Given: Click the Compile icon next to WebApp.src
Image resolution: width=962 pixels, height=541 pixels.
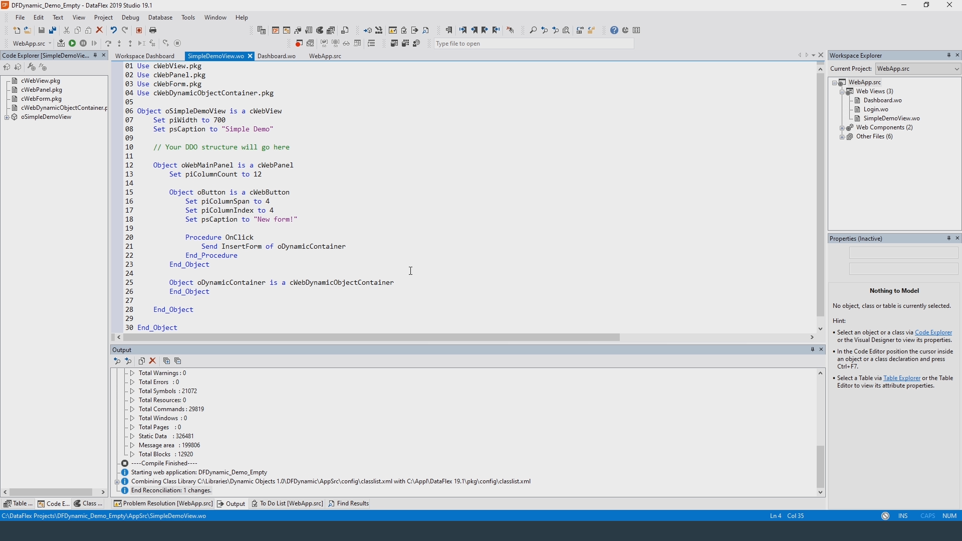Looking at the screenshot, I should click(x=61, y=44).
